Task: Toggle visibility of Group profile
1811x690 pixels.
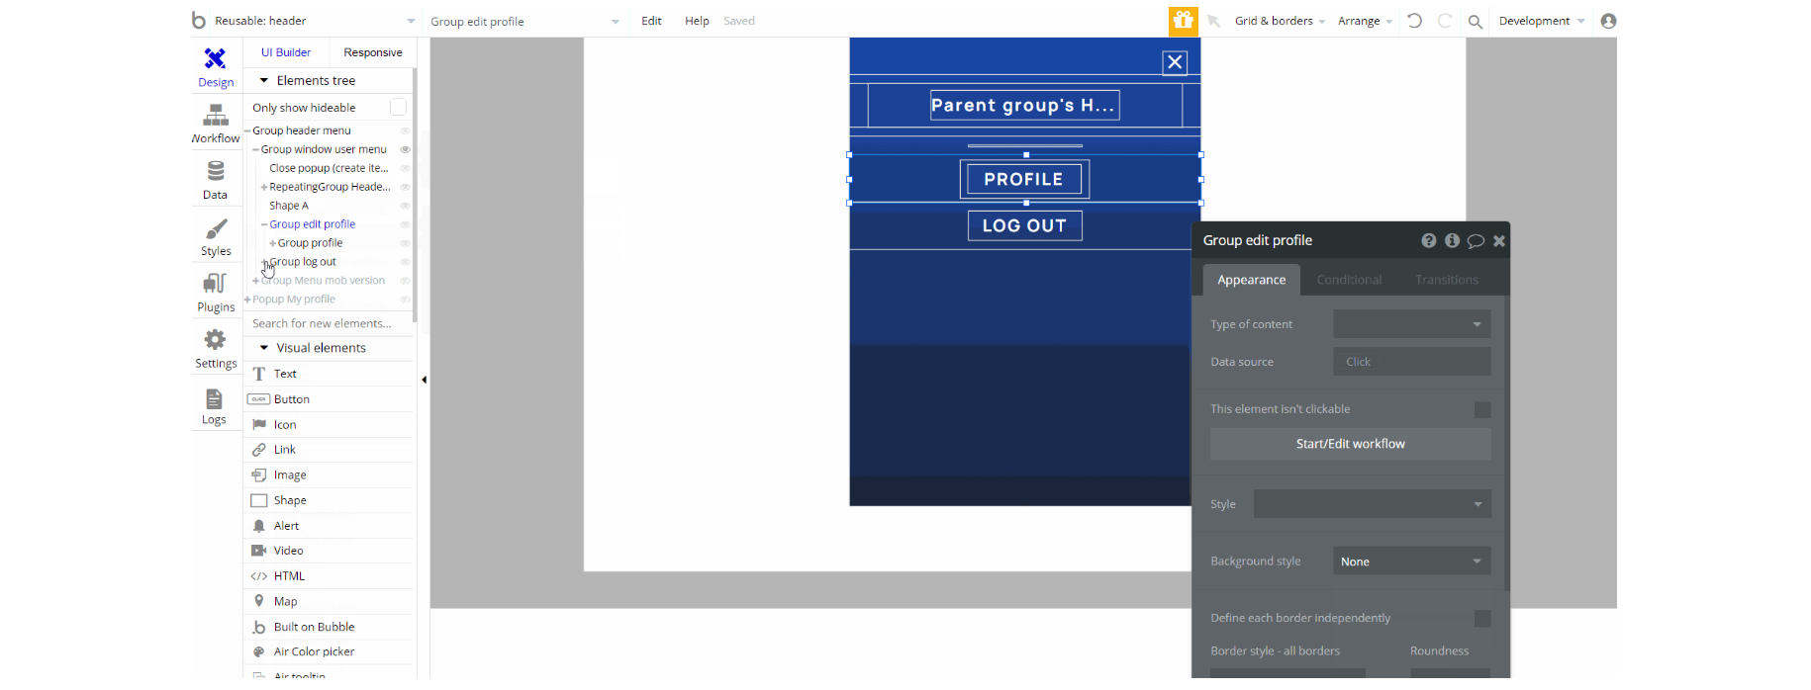Action: (x=405, y=243)
